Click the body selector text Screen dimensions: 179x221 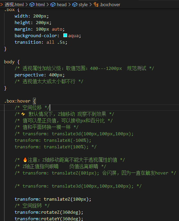9,62
